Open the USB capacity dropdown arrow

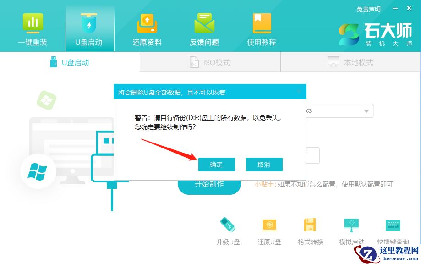[366, 111]
